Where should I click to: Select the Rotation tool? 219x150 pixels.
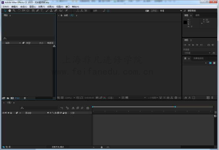(19, 11)
